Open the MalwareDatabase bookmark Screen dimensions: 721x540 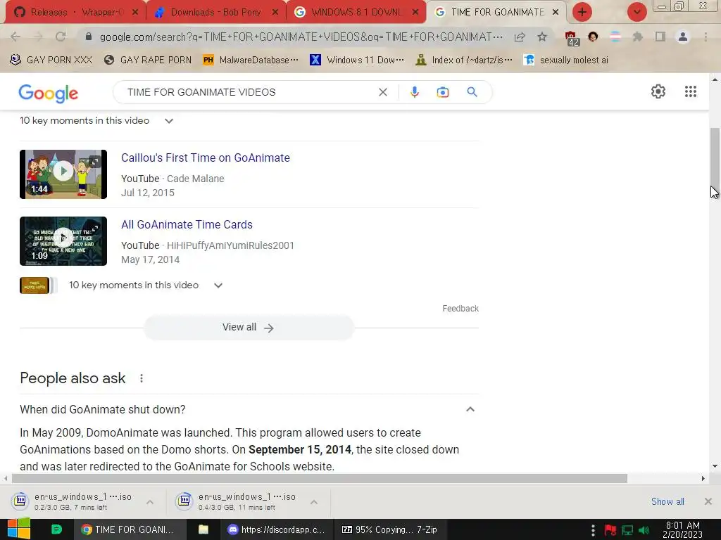click(251, 60)
